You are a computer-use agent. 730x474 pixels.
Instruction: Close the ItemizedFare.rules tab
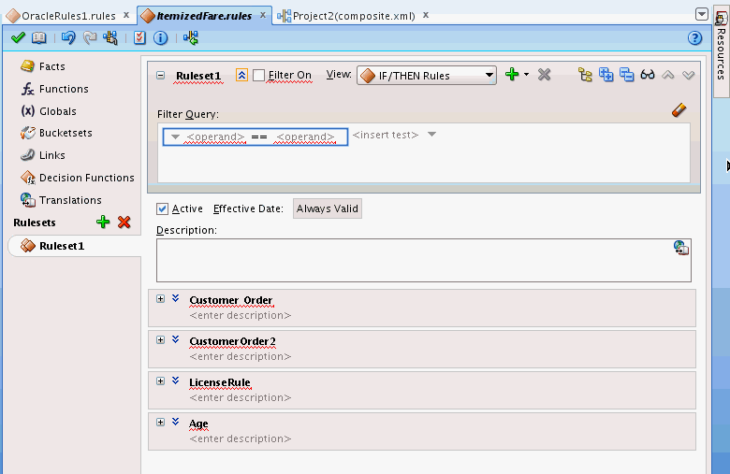click(x=263, y=15)
